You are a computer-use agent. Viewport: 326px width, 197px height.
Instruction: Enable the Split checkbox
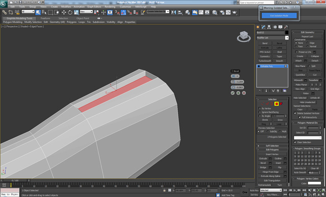tap(309, 66)
